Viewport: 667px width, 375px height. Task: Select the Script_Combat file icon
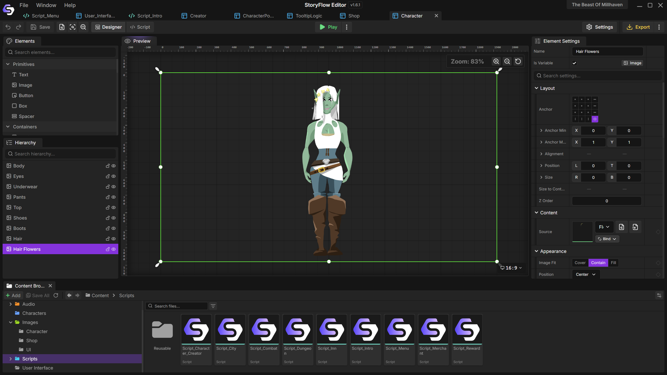[264, 329]
